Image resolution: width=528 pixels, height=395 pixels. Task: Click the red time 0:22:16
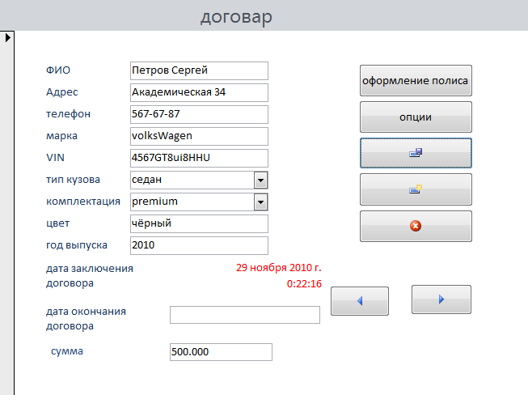pos(304,284)
